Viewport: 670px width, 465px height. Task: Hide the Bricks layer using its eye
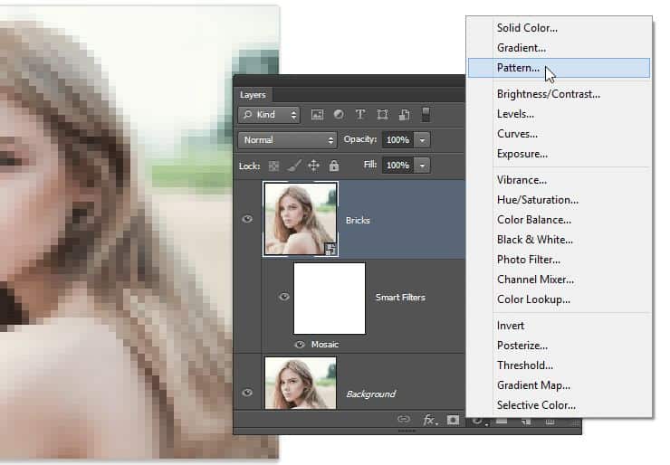[248, 219]
